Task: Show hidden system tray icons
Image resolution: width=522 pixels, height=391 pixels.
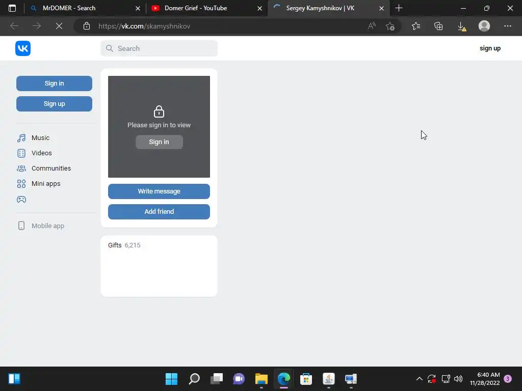Action: tap(420, 379)
